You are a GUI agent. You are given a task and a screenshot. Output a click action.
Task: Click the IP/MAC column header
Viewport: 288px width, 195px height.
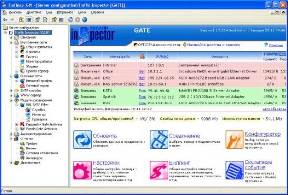tap(161, 57)
